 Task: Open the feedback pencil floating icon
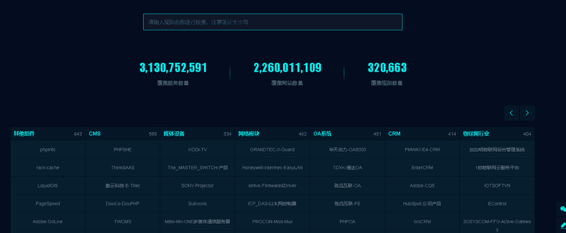click(562, 225)
